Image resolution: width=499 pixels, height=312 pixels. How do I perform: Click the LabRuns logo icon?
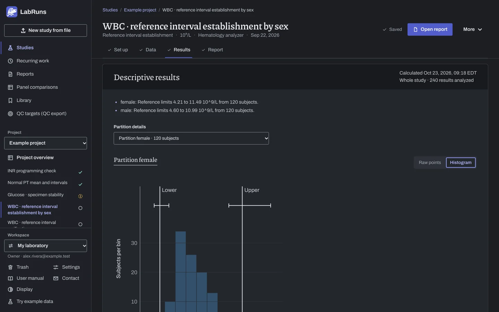click(12, 12)
